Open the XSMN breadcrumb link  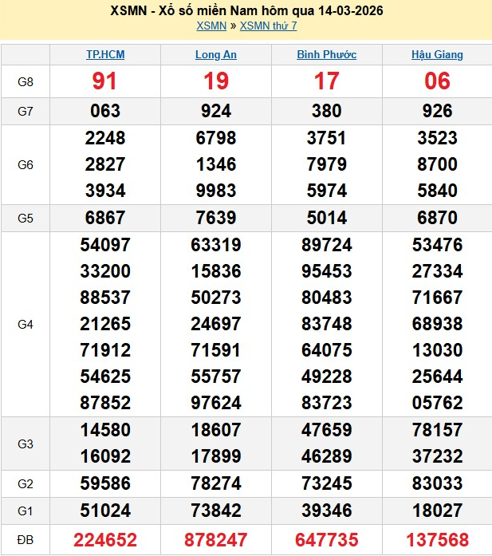point(211,26)
